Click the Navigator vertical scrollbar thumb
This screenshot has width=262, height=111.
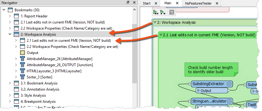click(x=134, y=54)
